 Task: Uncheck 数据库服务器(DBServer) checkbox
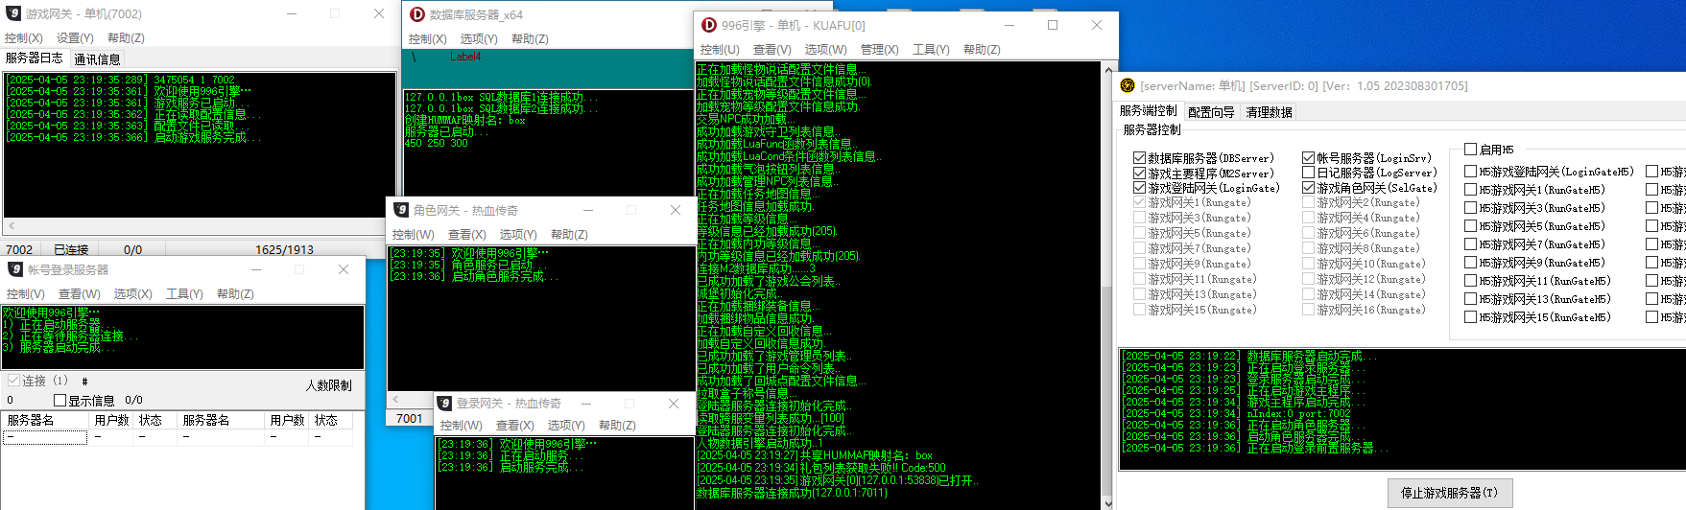click(1140, 158)
